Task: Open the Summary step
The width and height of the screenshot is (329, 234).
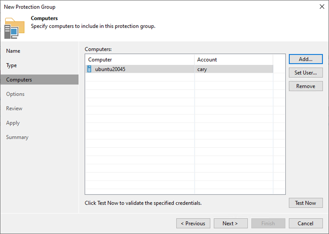Action: coord(17,137)
